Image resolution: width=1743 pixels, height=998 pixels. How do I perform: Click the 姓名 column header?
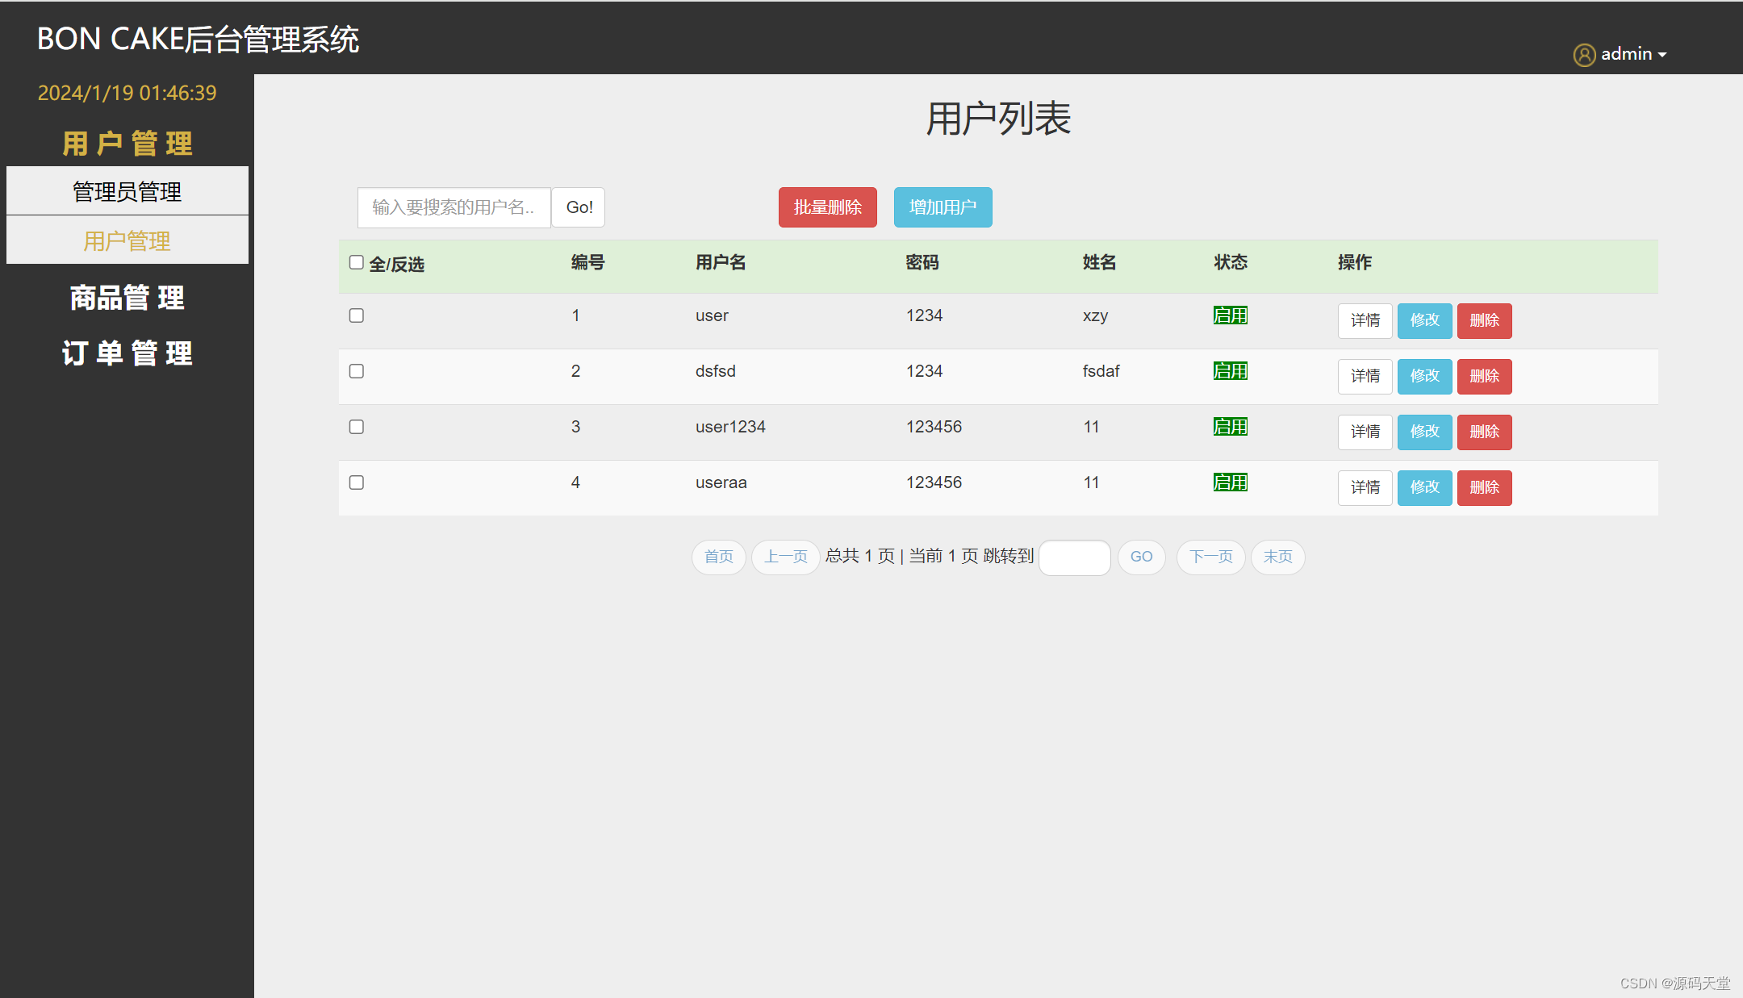[x=1100, y=262]
